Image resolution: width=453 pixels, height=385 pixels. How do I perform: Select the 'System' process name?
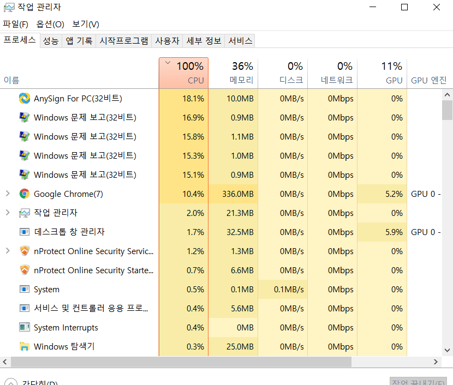tap(46, 289)
